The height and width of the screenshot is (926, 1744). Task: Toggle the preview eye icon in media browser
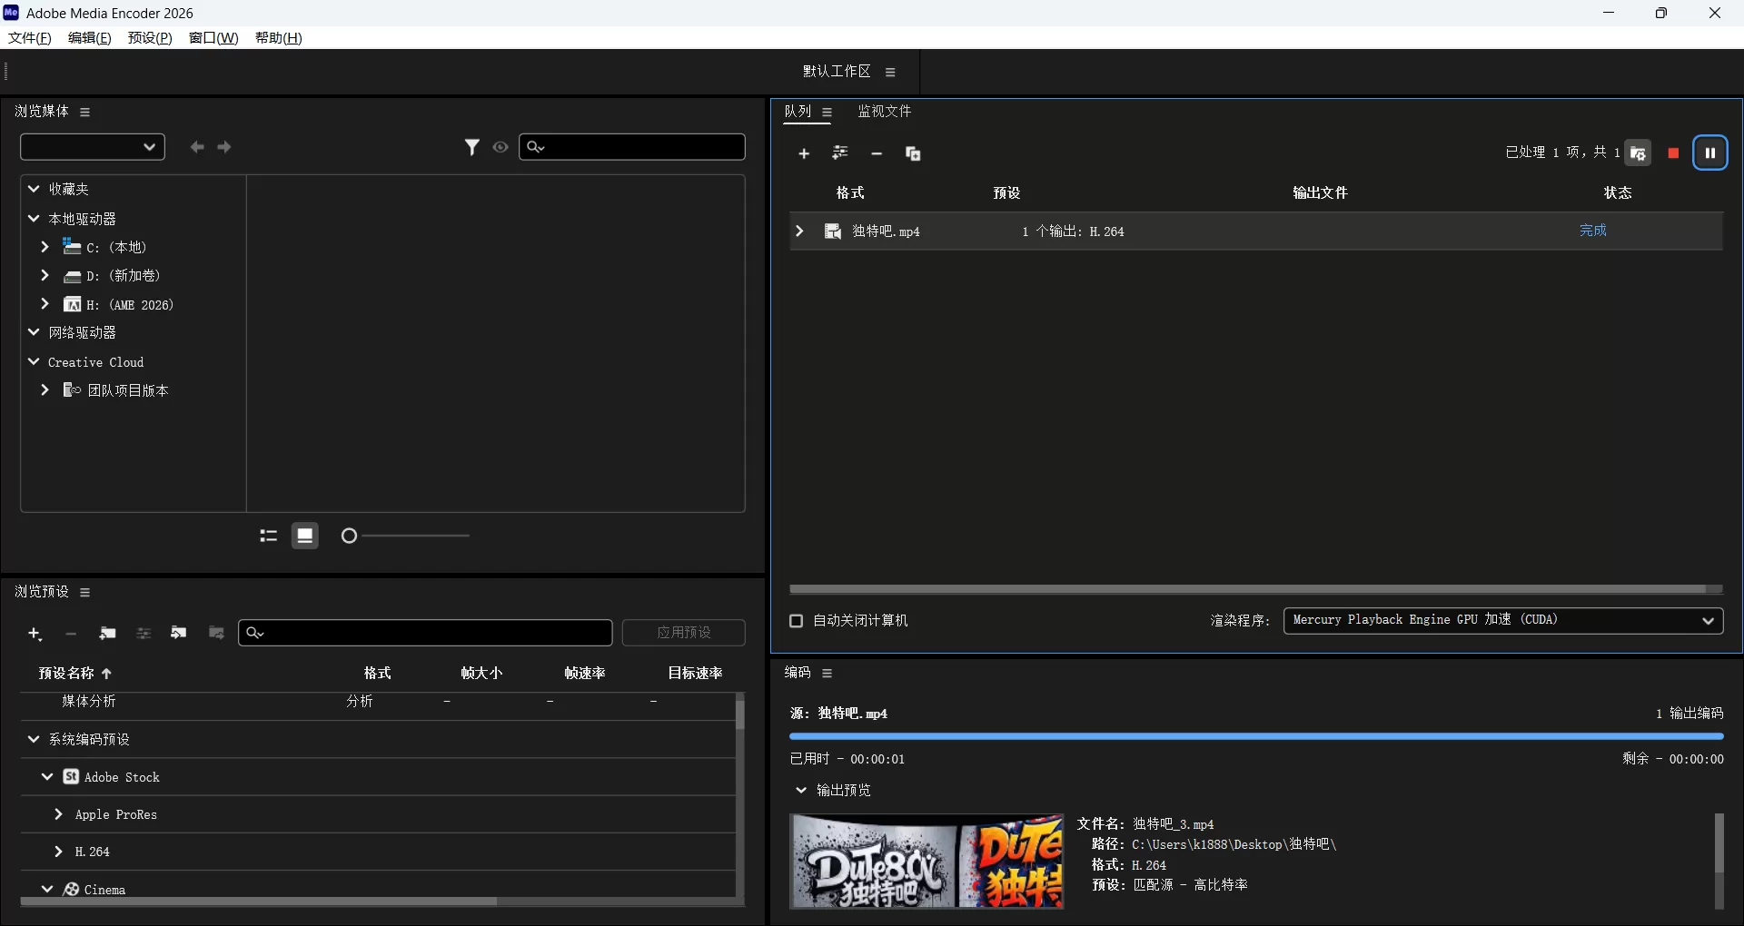500,146
